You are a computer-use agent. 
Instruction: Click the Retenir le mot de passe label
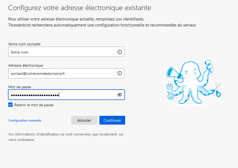point(34,105)
